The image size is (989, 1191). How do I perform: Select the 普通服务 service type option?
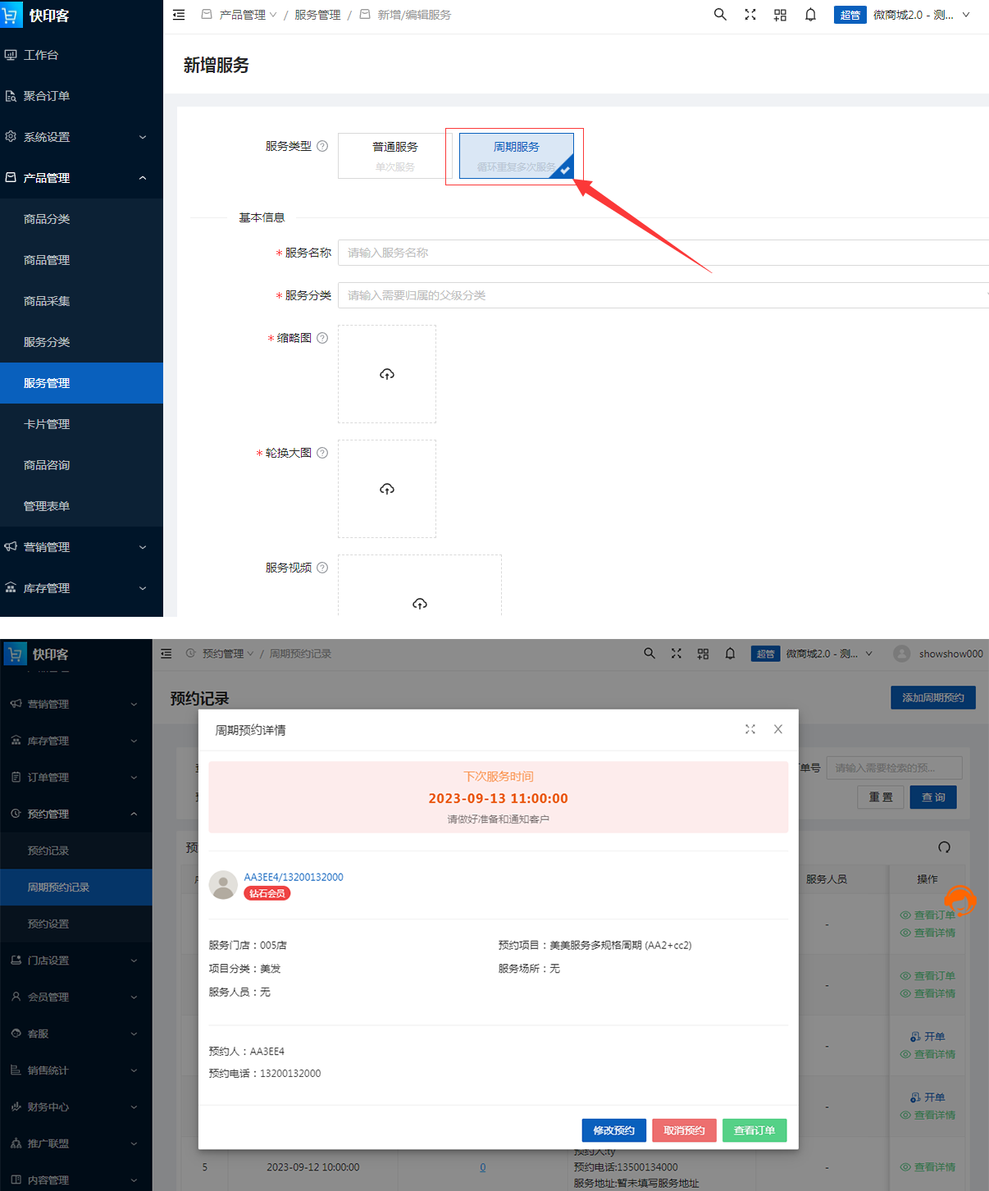coord(394,155)
